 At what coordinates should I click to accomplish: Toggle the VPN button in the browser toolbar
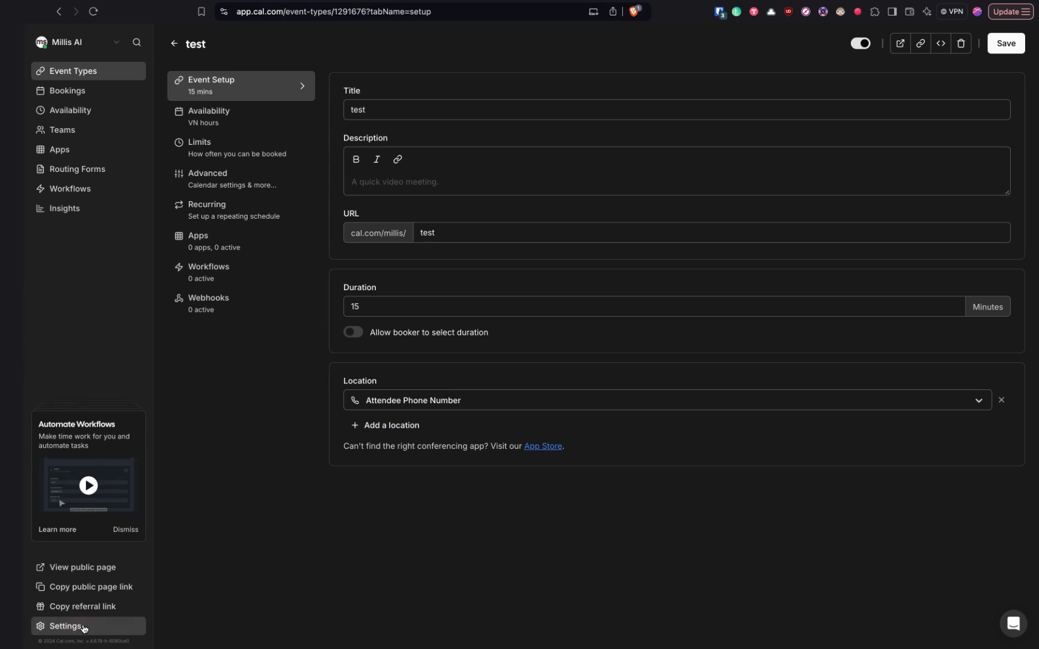click(952, 11)
